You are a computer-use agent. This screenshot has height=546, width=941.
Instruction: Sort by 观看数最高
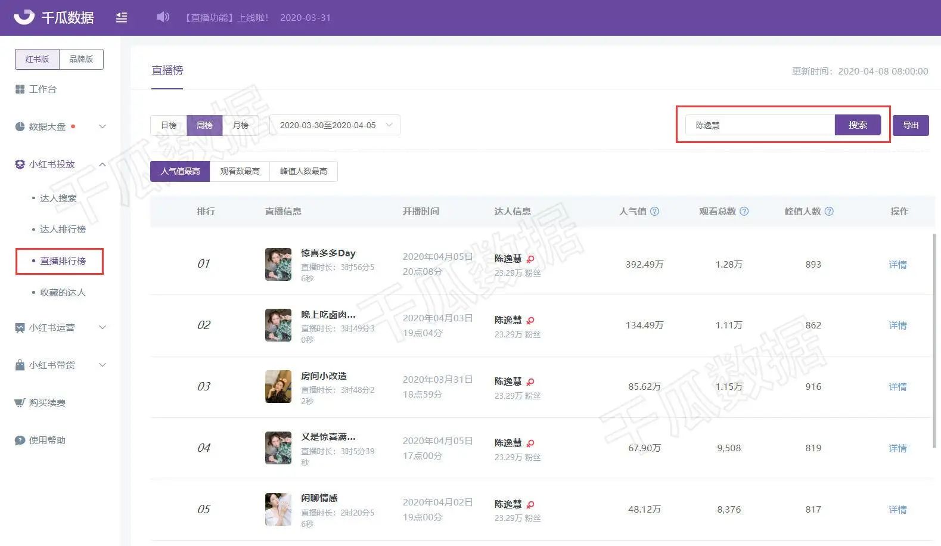(240, 171)
